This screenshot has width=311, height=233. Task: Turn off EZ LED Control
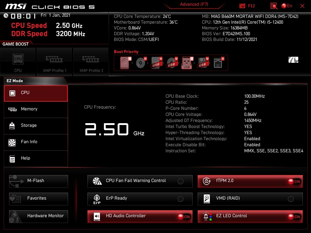pos(250,217)
